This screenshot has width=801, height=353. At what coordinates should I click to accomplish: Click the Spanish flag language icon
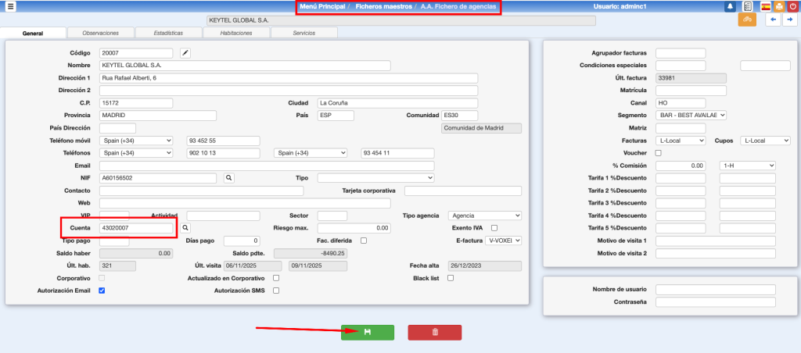[x=766, y=6]
